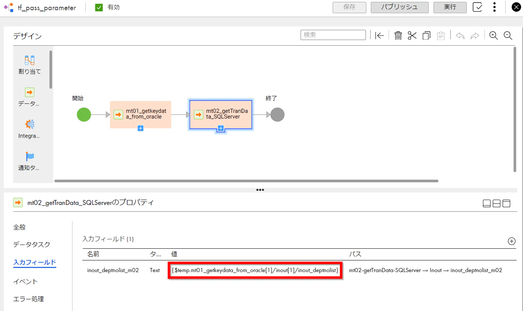Open the データタスク properties tab

click(x=32, y=245)
